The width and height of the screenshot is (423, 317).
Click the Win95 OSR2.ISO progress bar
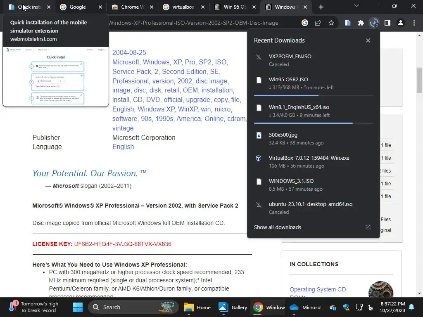click(x=314, y=95)
